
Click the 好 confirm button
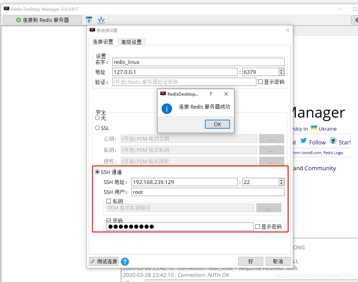point(251,261)
